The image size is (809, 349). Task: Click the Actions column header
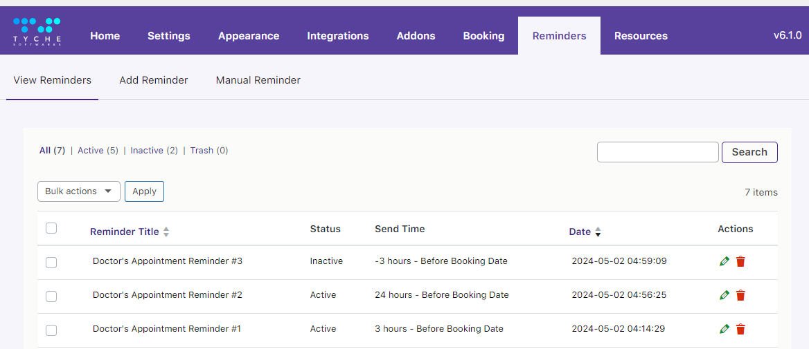point(735,229)
